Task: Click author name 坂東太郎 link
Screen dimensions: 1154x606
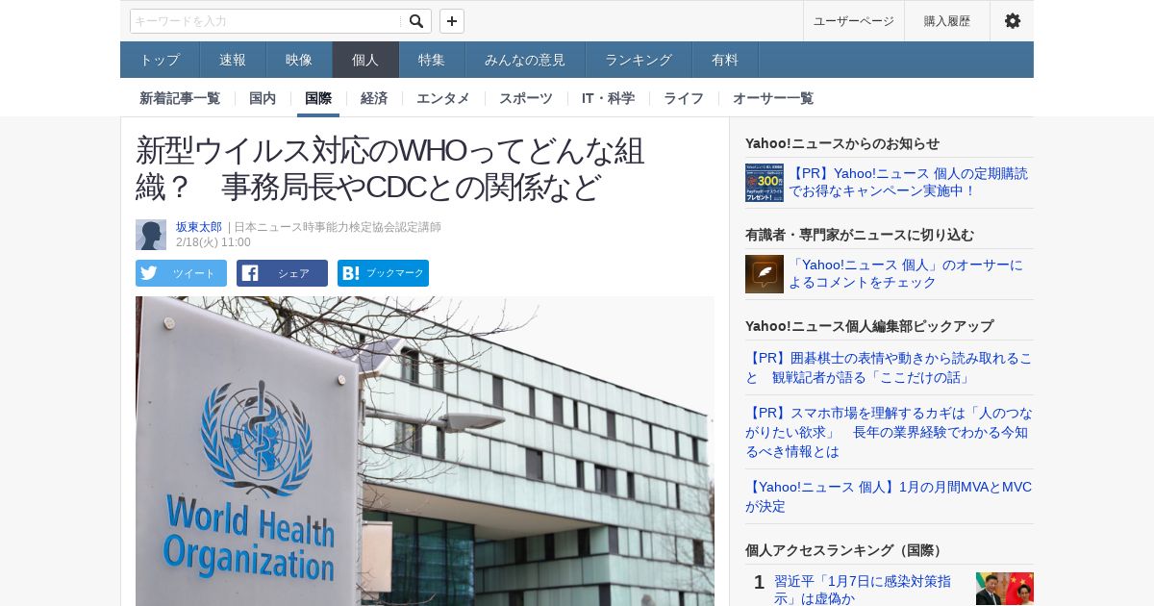Action: (199, 227)
